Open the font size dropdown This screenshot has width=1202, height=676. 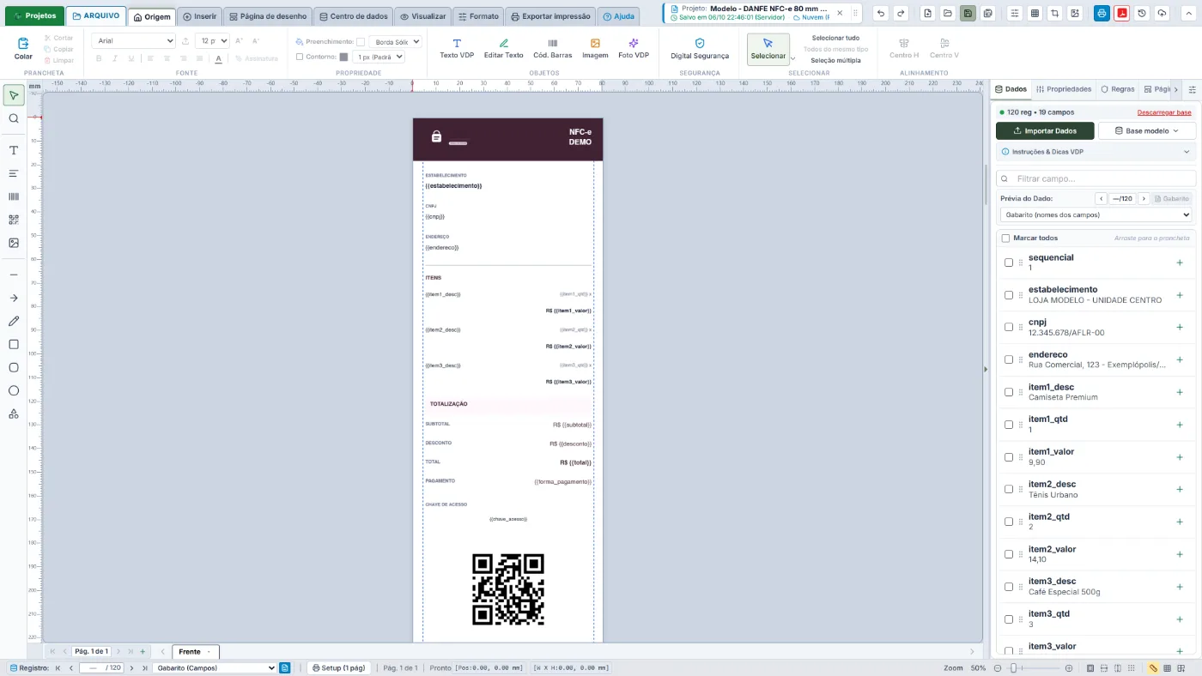coord(212,41)
